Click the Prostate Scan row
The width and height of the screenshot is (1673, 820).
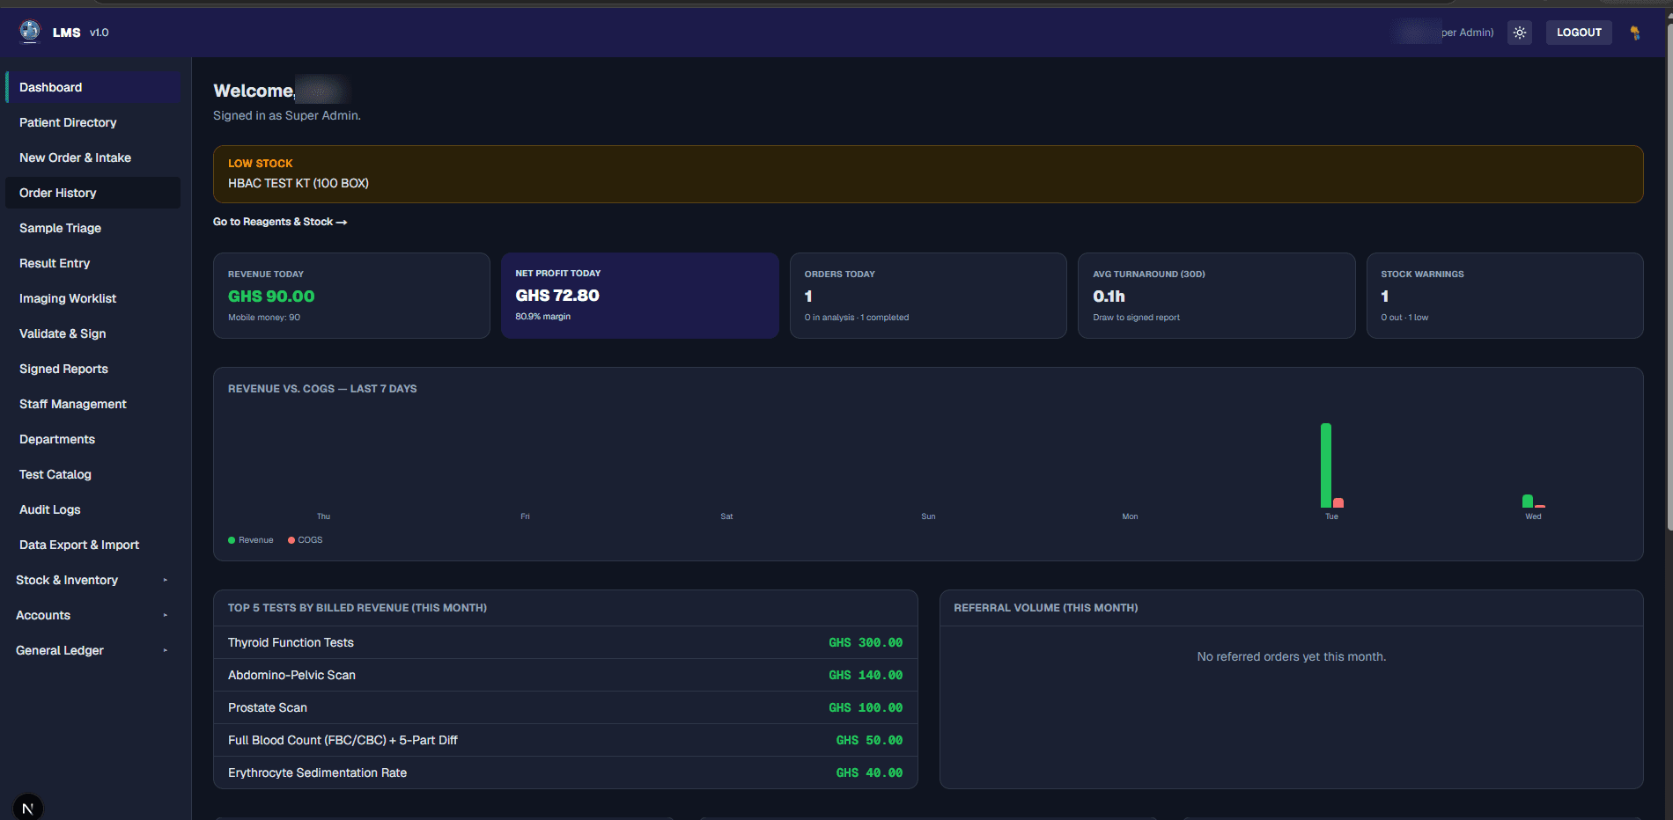[x=565, y=707]
